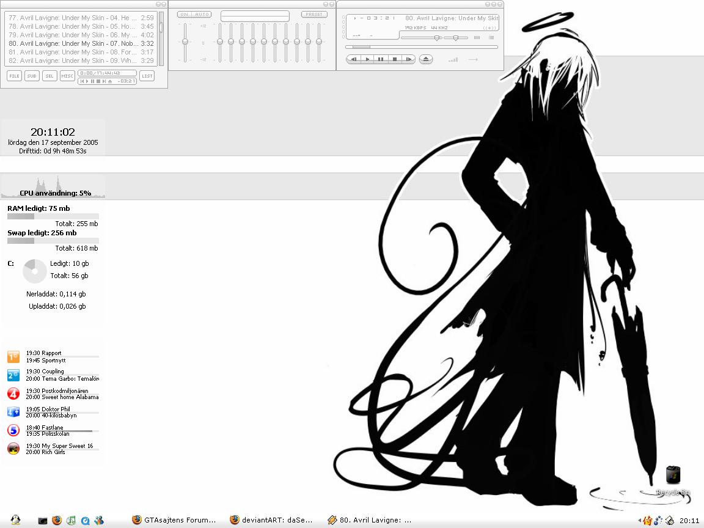
Task: Switch to GTAsajtens Forum taskbar window
Action: pos(174,520)
